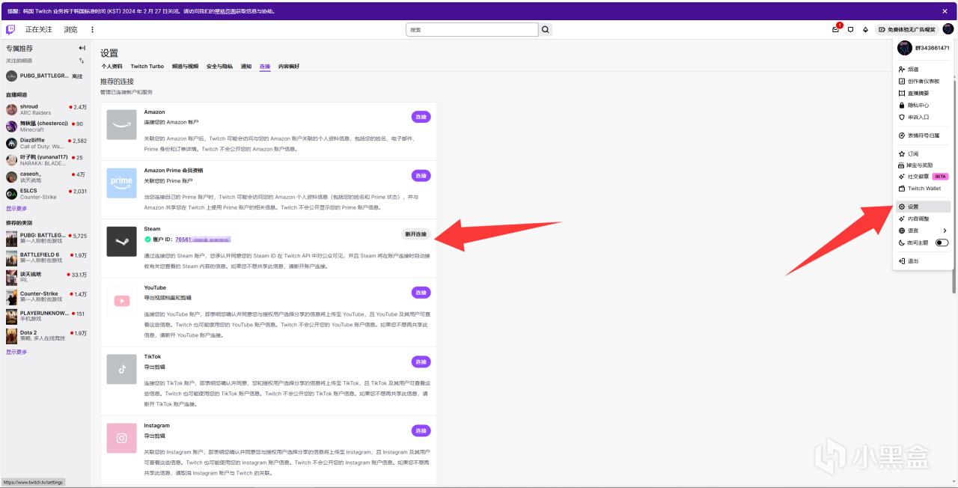Collapse the sidebar with arrow icon
The height and width of the screenshot is (488, 958).
coord(82,48)
